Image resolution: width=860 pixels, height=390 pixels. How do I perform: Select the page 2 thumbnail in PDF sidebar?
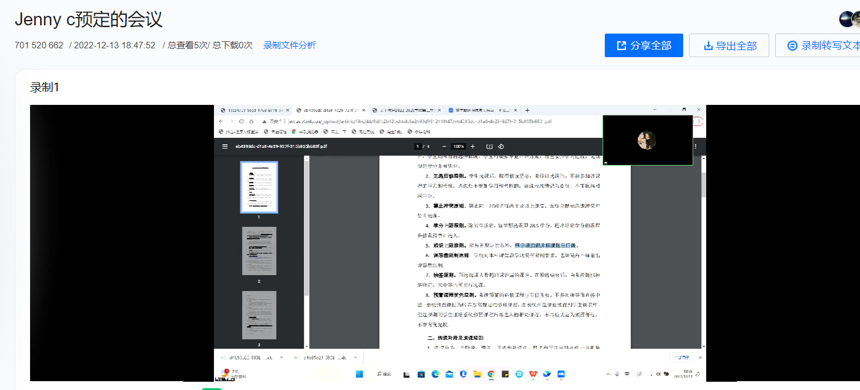pos(259,251)
